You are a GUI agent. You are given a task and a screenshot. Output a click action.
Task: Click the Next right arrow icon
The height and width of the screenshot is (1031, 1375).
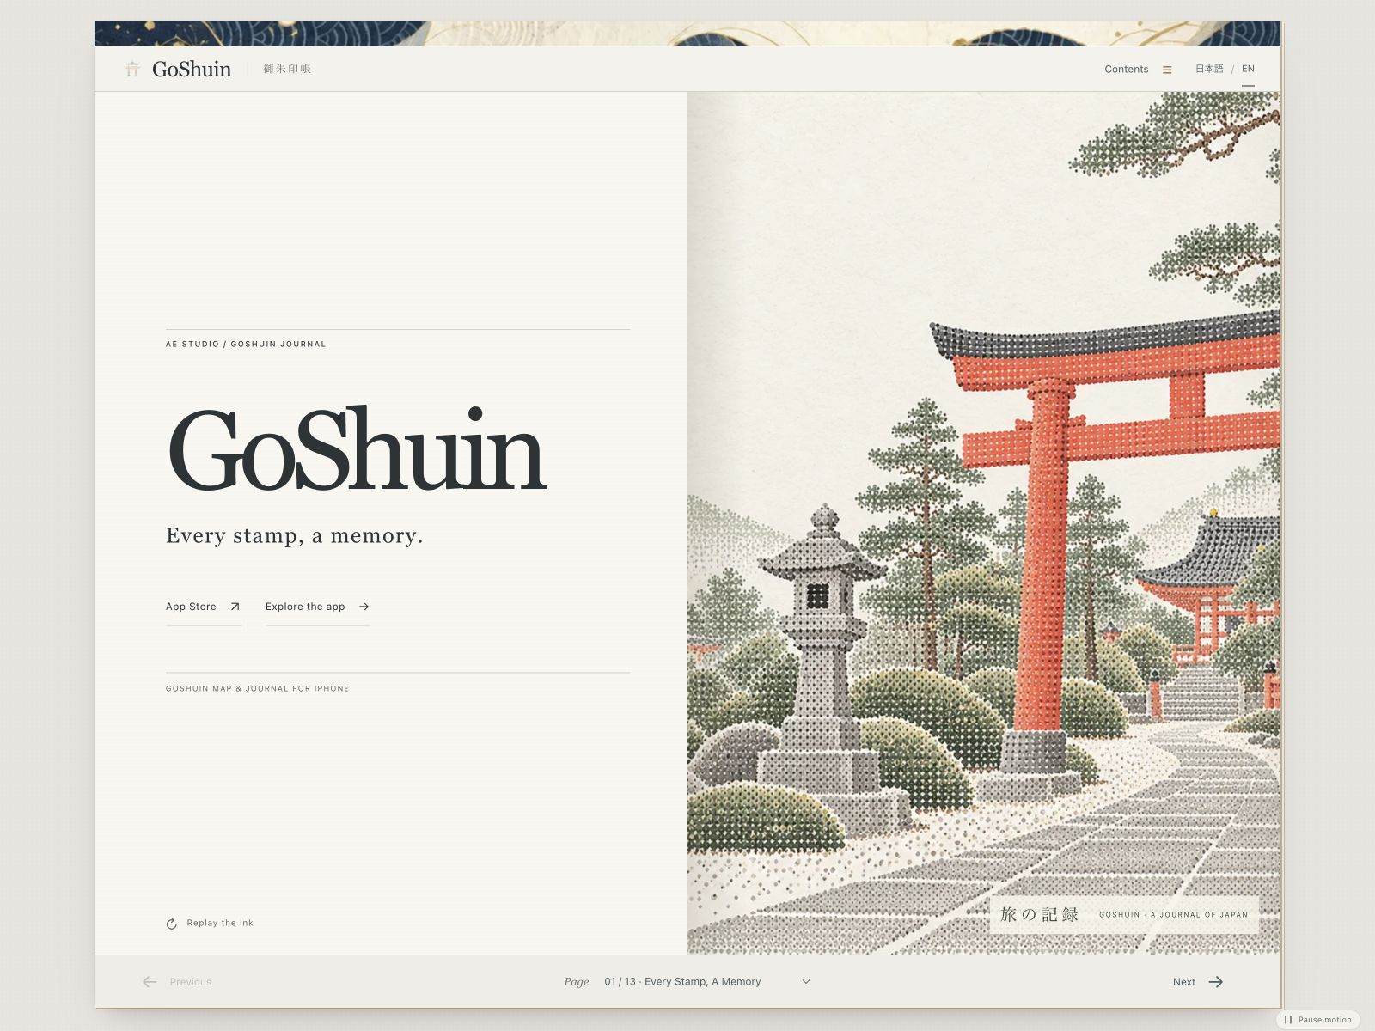click(1216, 982)
